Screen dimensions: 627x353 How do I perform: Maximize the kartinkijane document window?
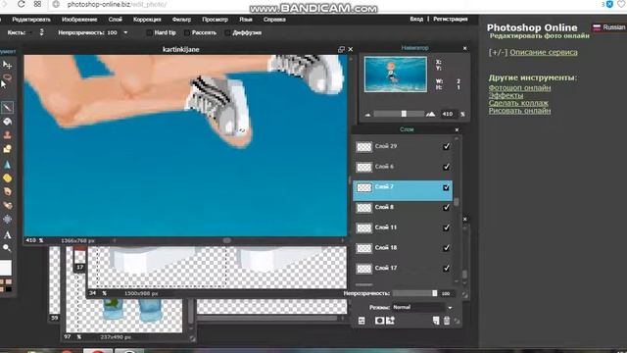[341, 49]
